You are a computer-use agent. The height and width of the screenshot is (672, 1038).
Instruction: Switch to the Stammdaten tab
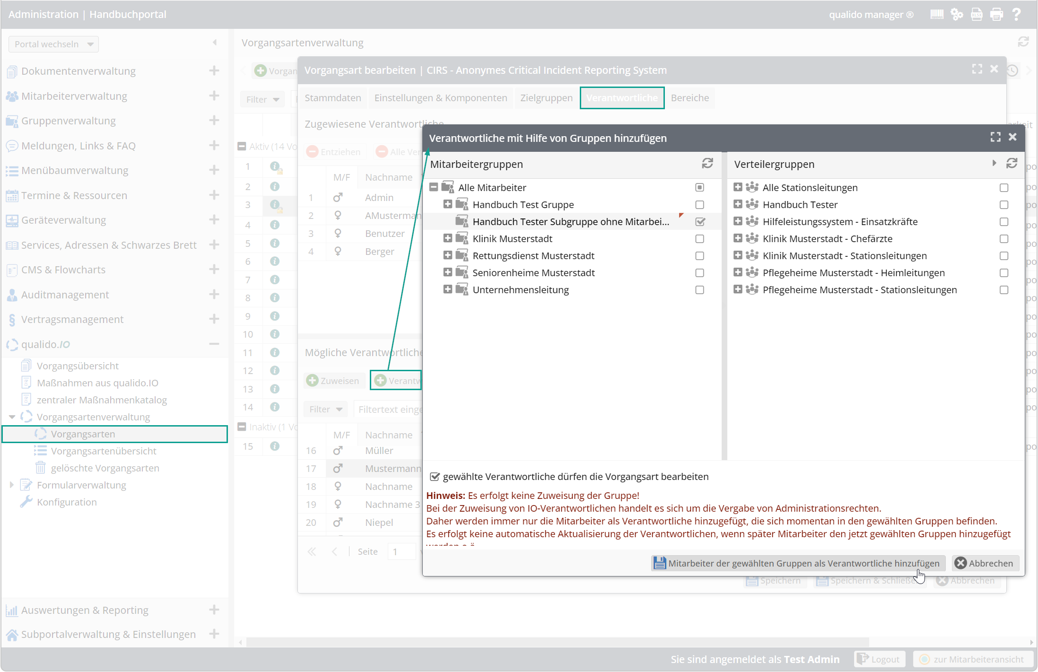pyautogui.click(x=333, y=98)
